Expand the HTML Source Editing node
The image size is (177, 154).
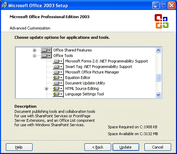[x=46, y=89]
